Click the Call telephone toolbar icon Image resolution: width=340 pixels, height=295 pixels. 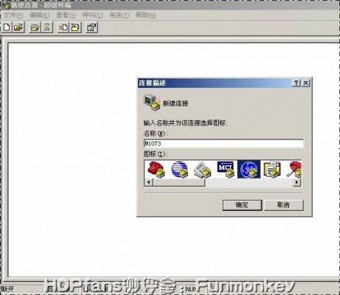(35, 27)
